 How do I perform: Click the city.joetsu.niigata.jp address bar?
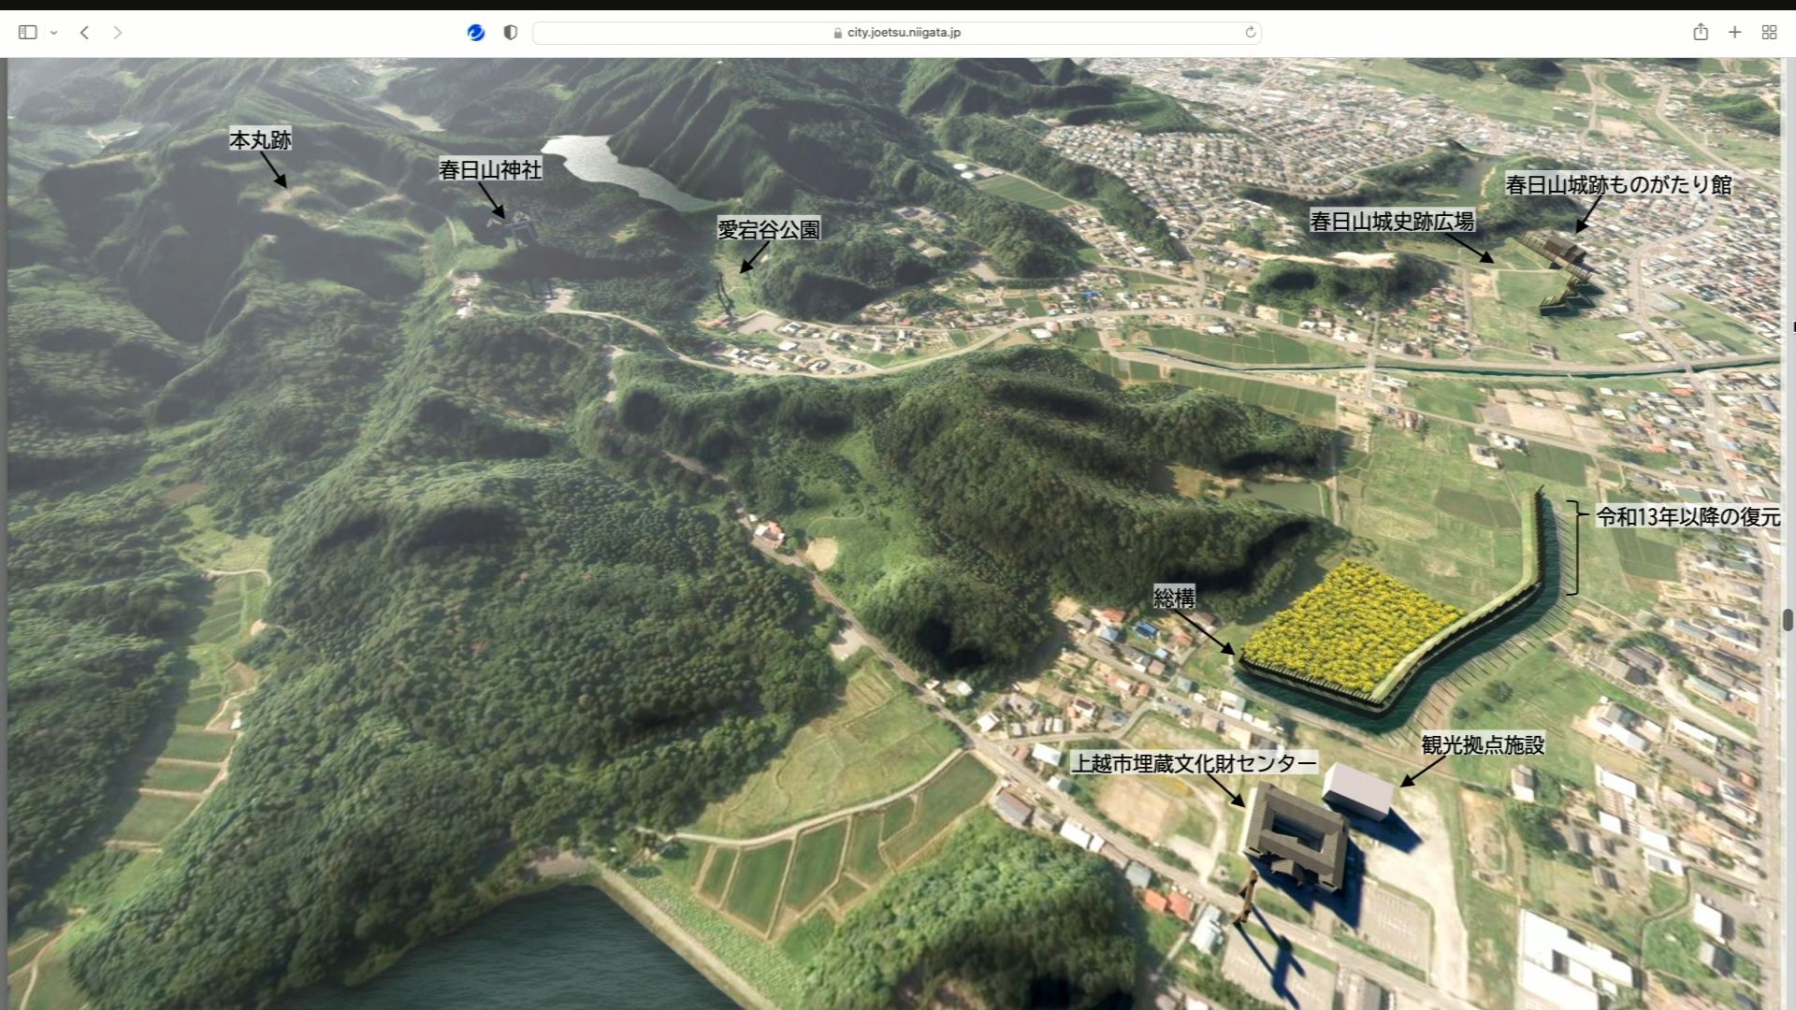(x=897, y=33)
